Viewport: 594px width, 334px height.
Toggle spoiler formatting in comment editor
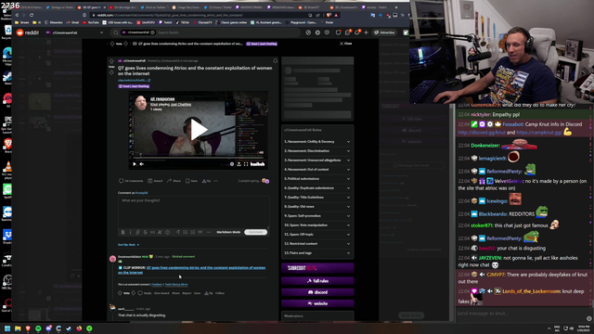tap(167, 232)
